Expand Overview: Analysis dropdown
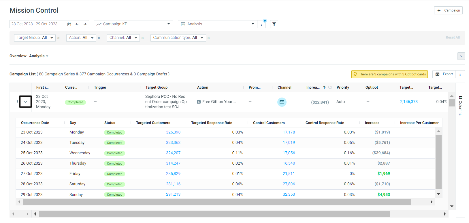 [x=29, y=56]
